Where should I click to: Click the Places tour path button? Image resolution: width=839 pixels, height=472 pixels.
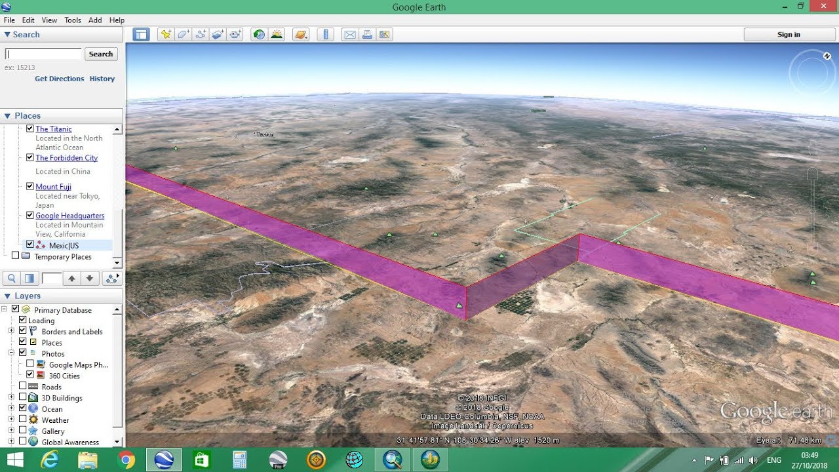pos(112,279)
